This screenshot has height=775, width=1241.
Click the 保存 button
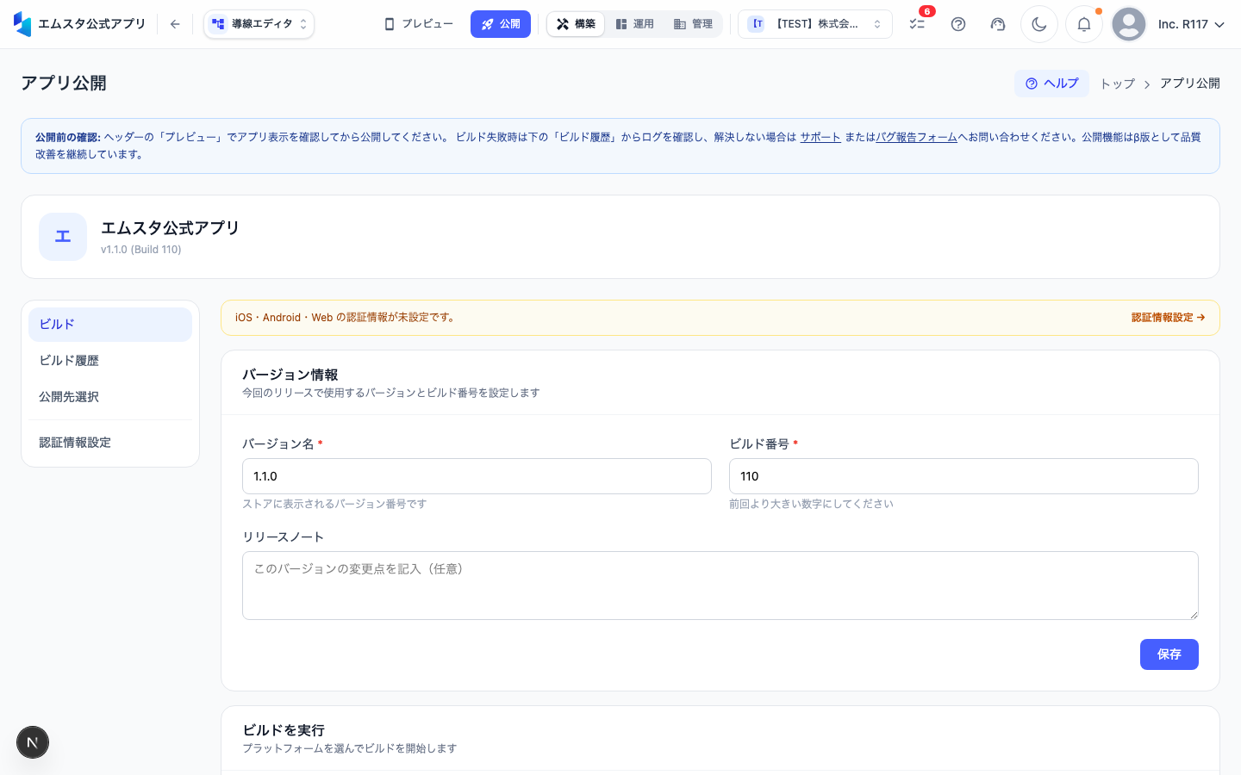(1169, 654)
